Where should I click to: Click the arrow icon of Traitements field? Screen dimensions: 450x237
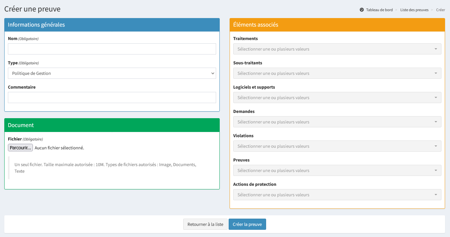pyautogui.click(x=436, y=49)
